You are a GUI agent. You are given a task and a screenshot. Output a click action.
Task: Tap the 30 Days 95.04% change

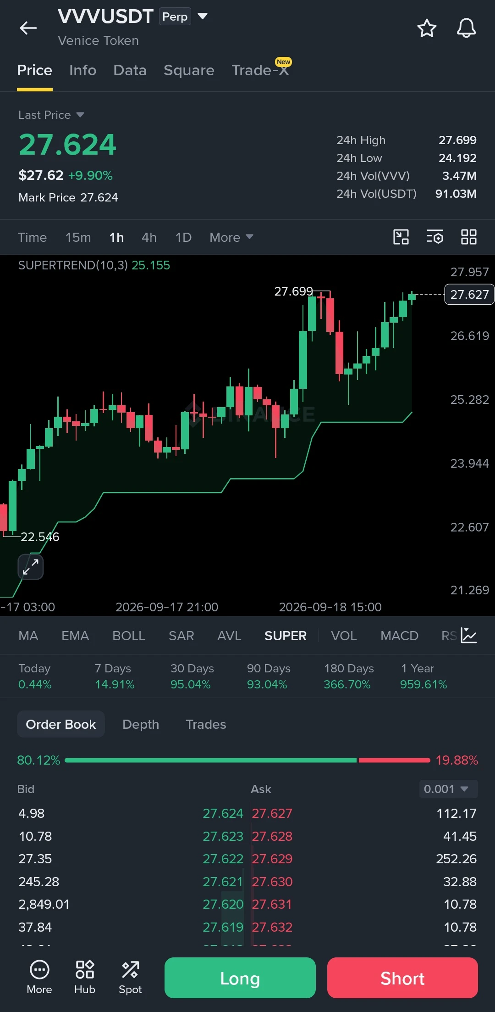tap(192, 677)
